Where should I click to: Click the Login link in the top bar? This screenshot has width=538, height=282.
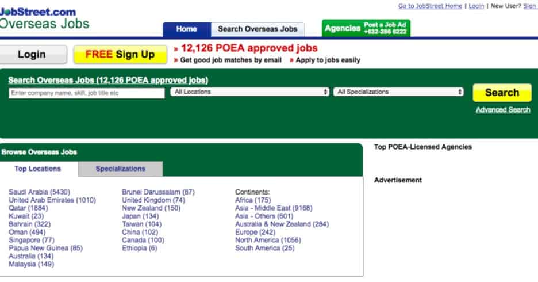pyautogui.click(x=476, y=6)
